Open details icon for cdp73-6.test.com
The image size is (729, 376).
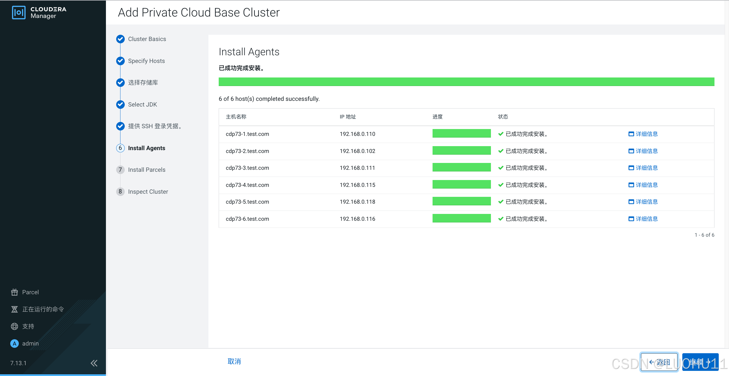tap(631, 219)
